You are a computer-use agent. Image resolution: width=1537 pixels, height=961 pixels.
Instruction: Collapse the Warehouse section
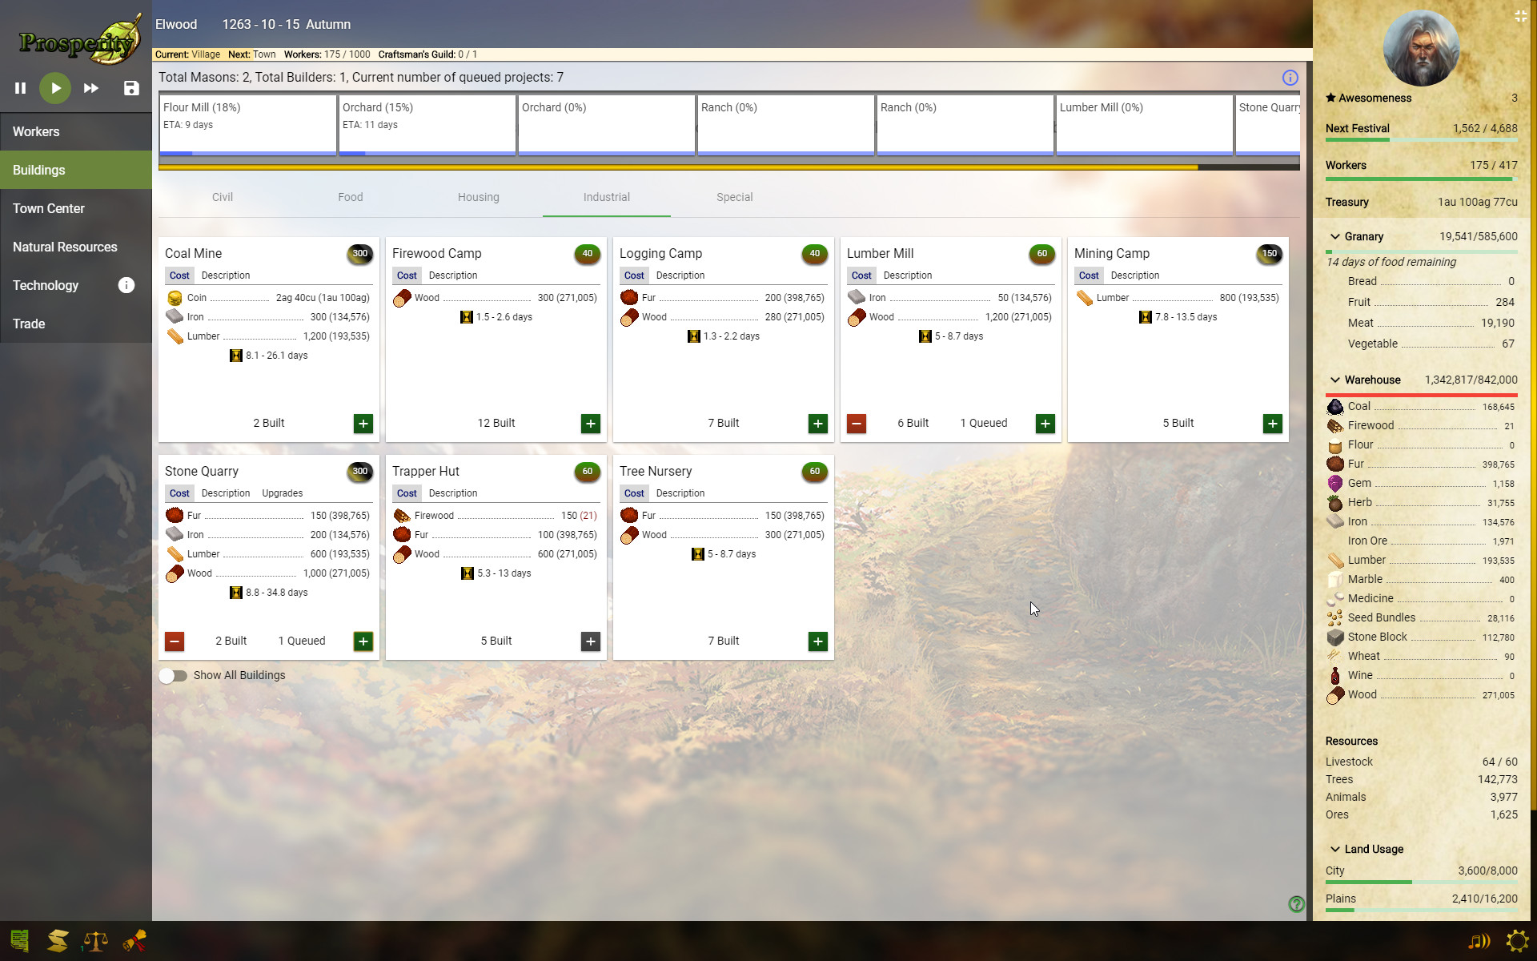pos(1334,380)
